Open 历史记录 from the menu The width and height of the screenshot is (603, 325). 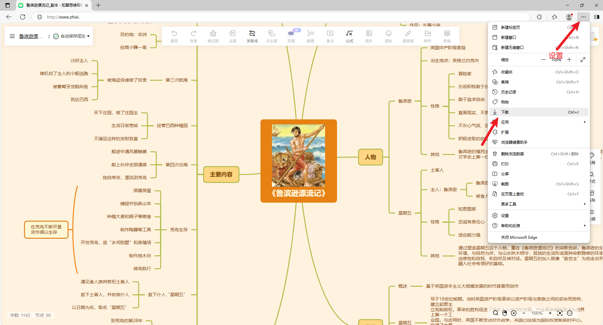tap(539, 92)
